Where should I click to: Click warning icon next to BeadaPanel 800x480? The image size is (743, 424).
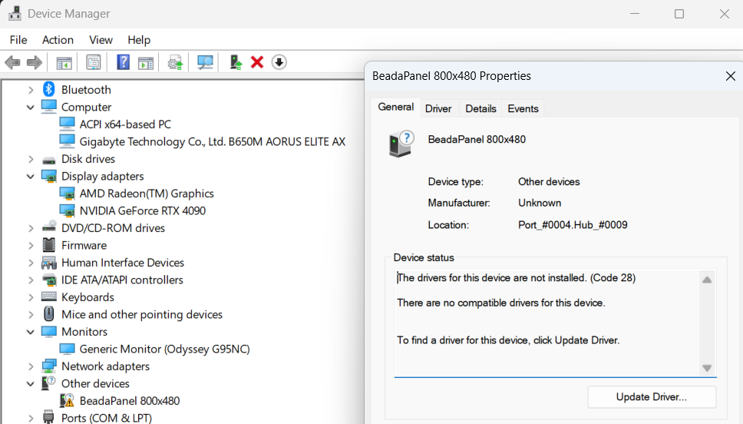(x=67, y=401)
